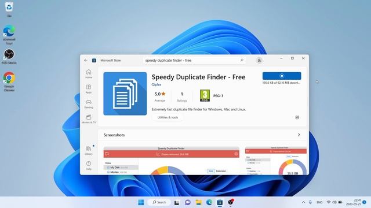Open Home in the Store sidebar
Viewport: 371px width, 208px height.
(x=89, y=74)
